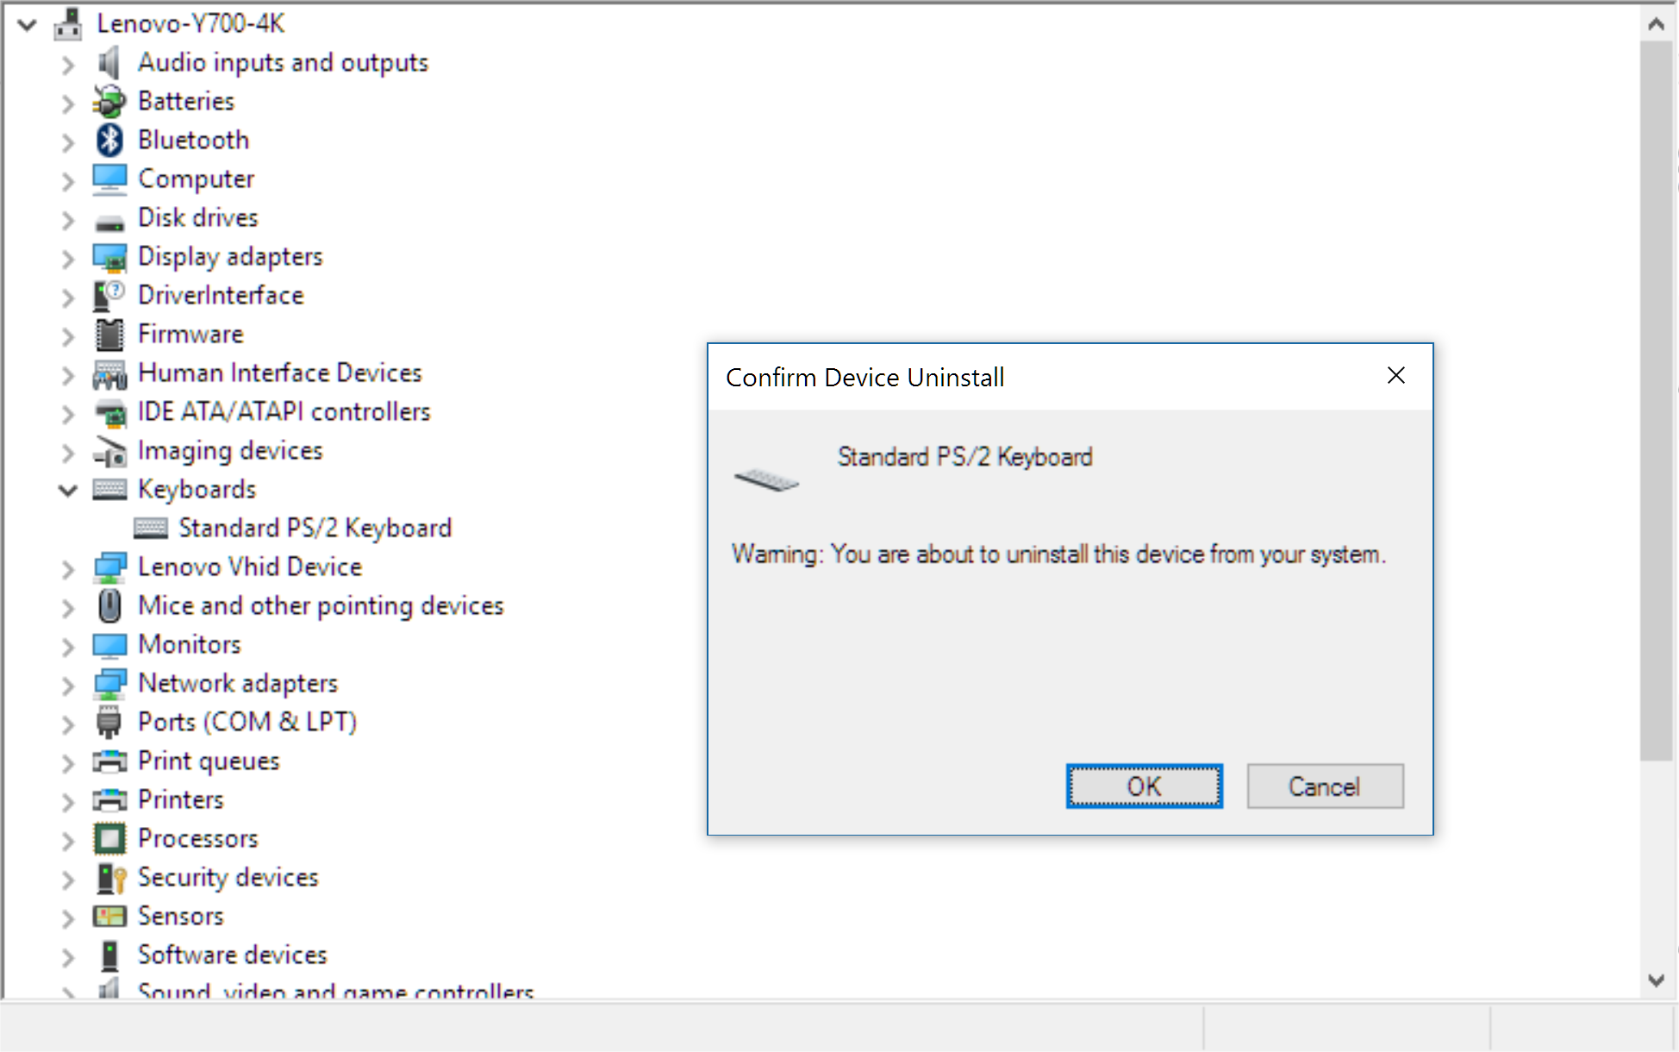Screen dimensions: 1679x1052
Task: Close the Confirm Device Uninstall dialog
Action: coord(1396,376)
